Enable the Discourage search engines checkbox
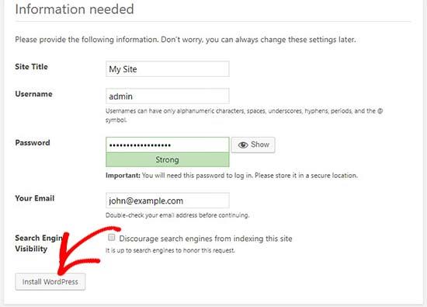427x307 pixels. tap(111, 237)
